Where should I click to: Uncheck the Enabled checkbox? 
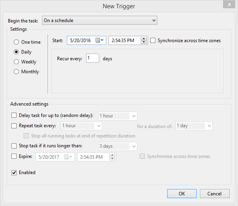14,173
